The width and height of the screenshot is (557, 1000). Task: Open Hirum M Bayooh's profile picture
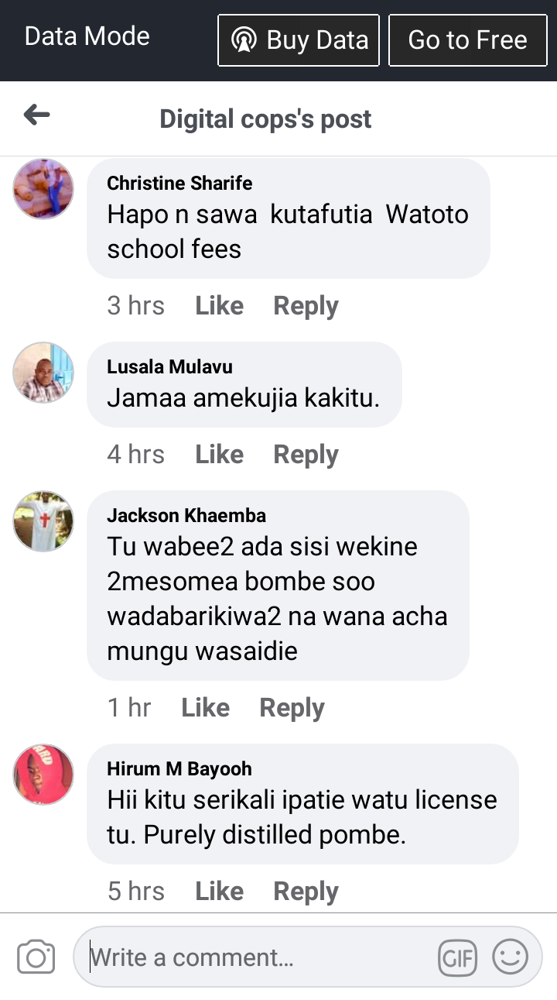point(43,775)
